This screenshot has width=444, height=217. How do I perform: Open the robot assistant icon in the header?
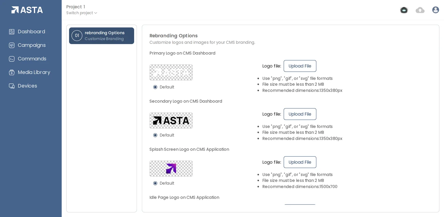point(404,10)
